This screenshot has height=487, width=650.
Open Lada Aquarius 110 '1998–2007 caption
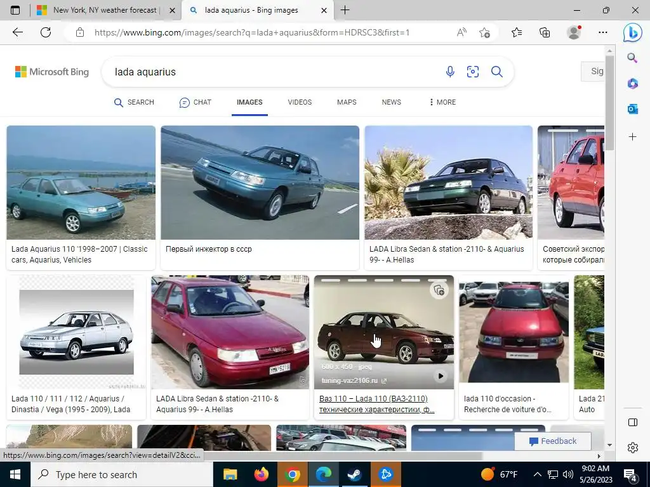(x=79, y=254)
